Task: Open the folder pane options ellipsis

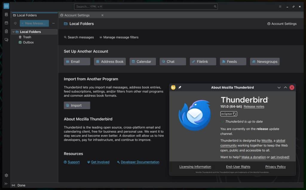Action: click(53, 23)
